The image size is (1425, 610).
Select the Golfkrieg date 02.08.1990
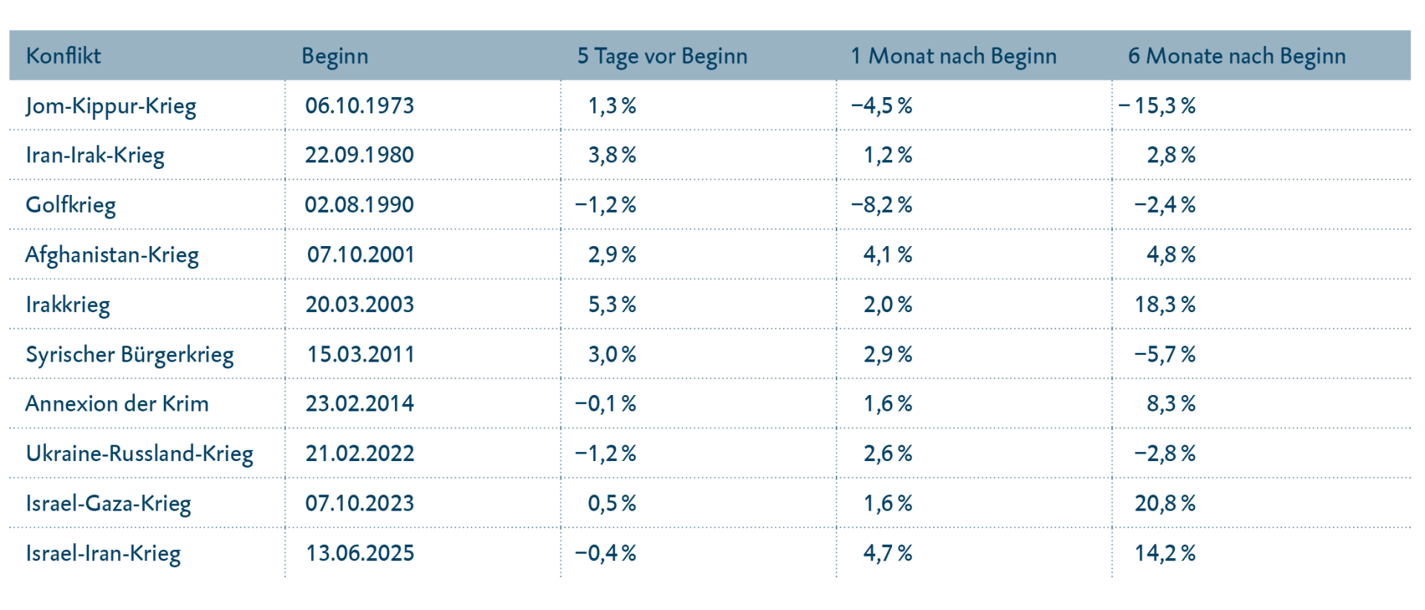pos(359,205)
